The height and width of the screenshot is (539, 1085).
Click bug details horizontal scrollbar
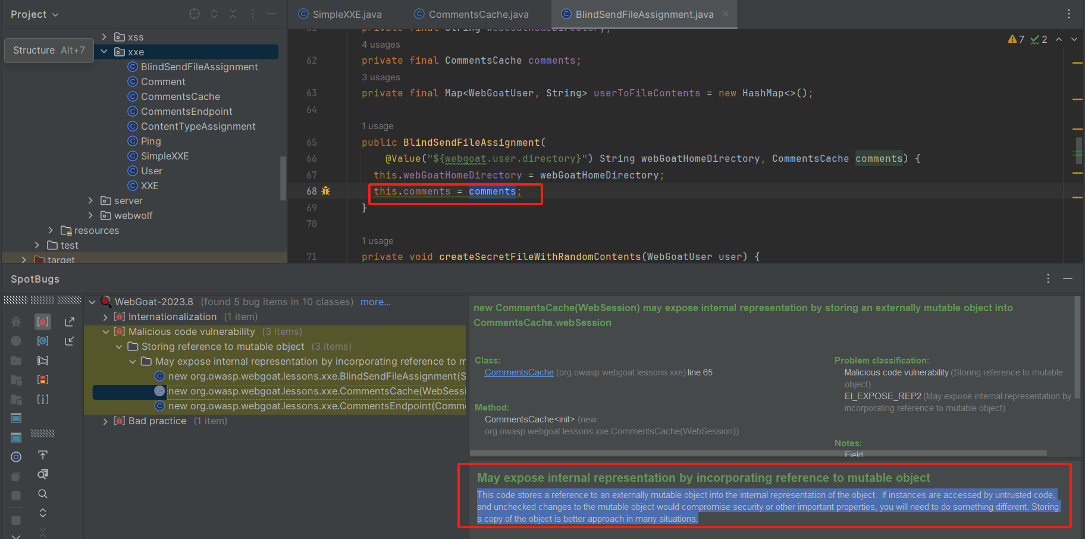click(758, 453)
